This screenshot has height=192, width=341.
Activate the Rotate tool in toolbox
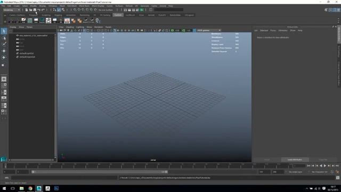click(x=4, y=58)
